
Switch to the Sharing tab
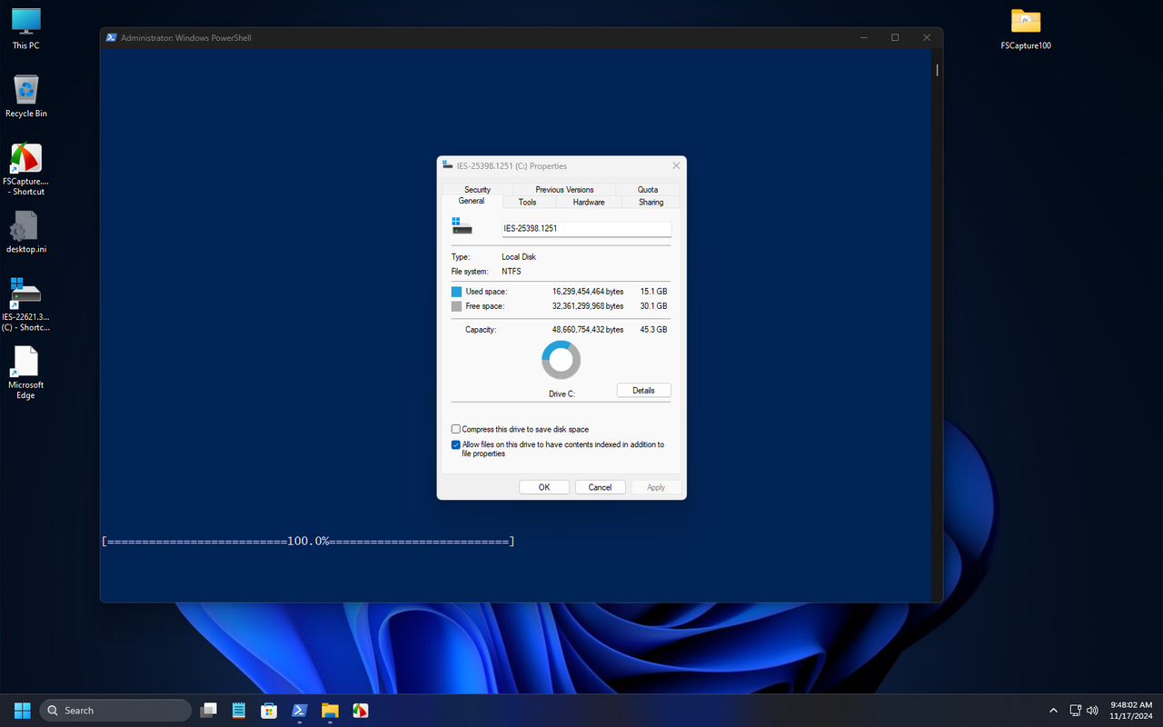[x=651, y=202]
